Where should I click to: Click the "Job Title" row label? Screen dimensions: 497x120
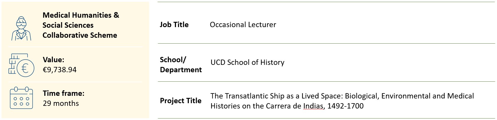174,24
